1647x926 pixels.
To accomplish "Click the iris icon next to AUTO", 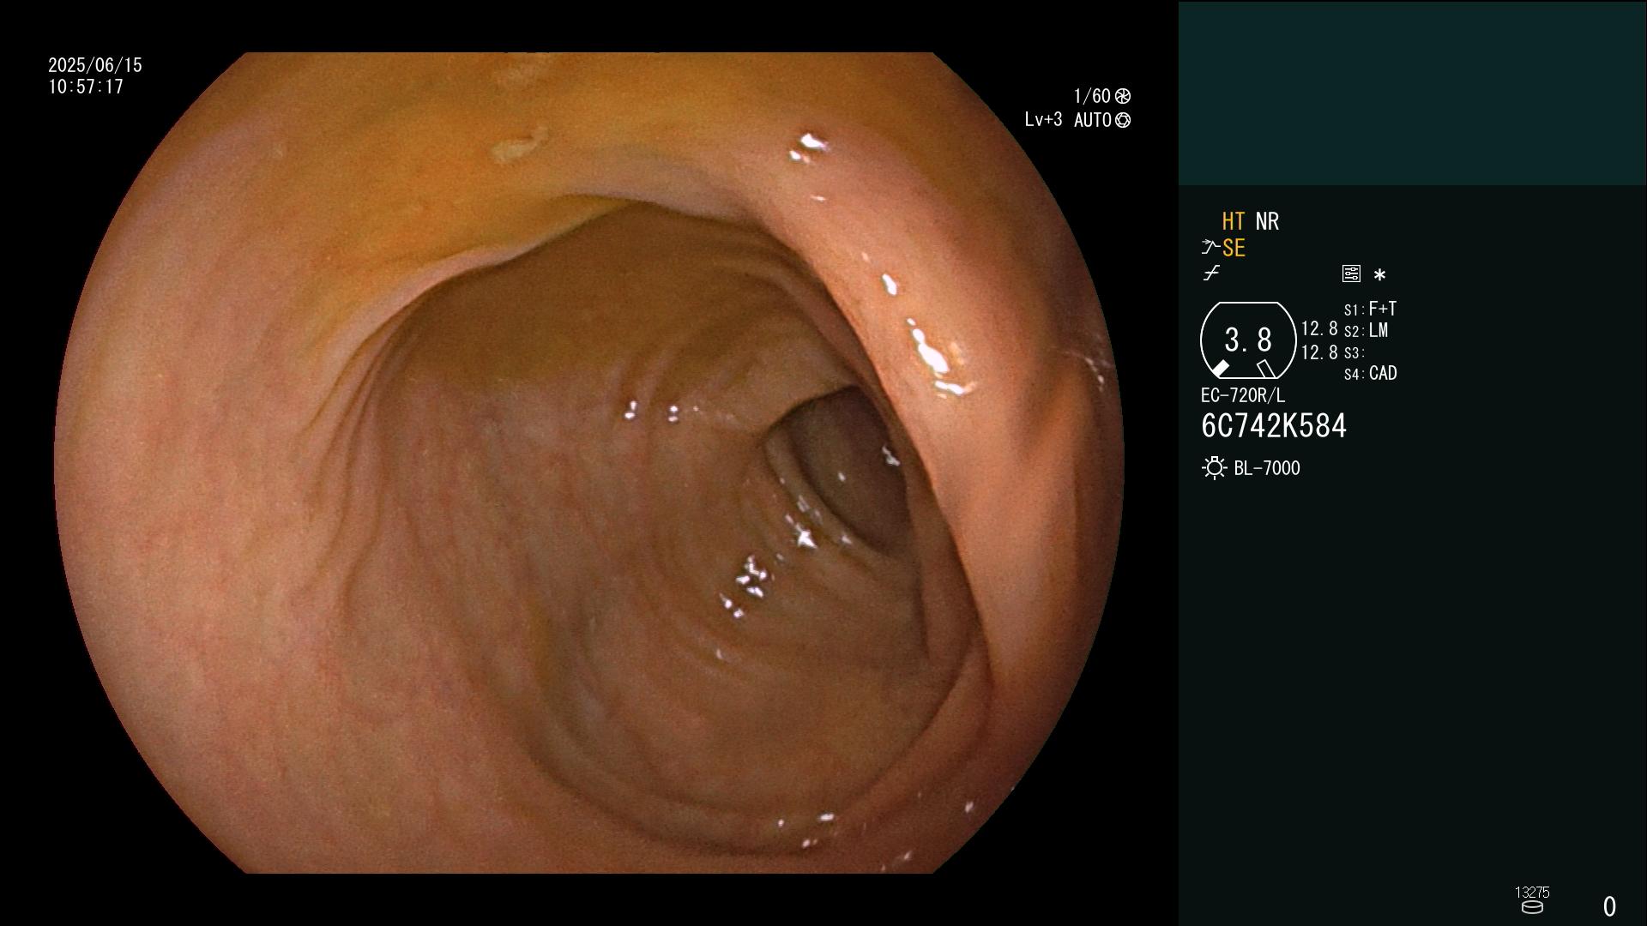I will tap(1123, 121).
